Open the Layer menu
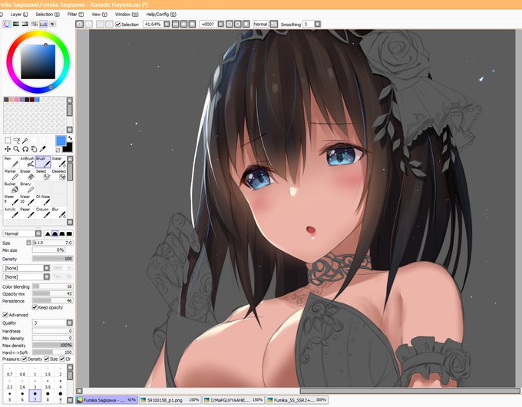 (x=19, y=15)
